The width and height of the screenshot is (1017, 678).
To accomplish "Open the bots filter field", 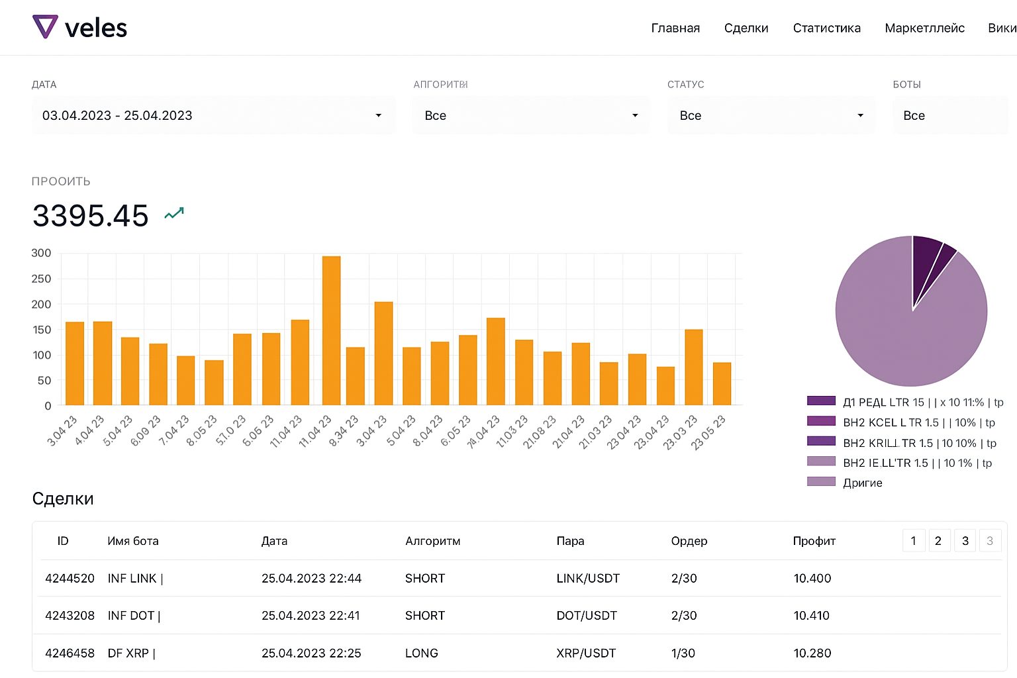I will tap(950, 115).
